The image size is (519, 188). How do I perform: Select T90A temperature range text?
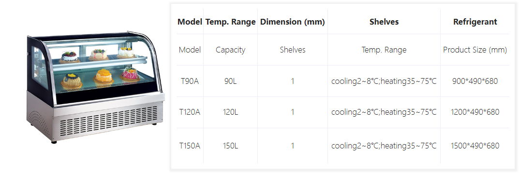[x=384, y=81]
